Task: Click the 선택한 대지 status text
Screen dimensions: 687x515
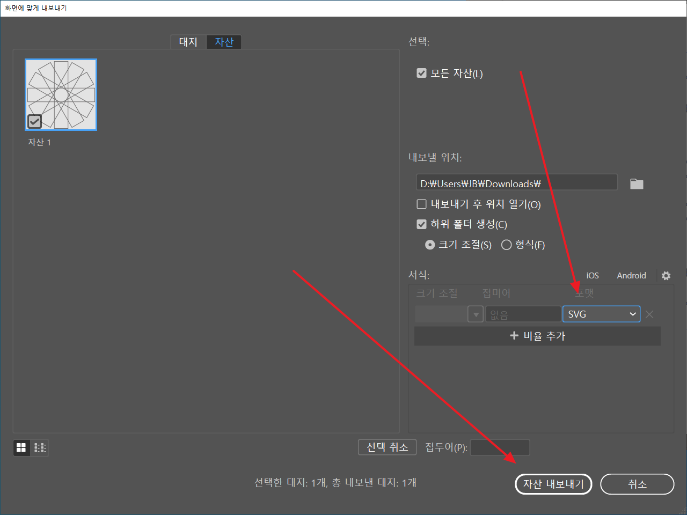Action: click(335, 483)
